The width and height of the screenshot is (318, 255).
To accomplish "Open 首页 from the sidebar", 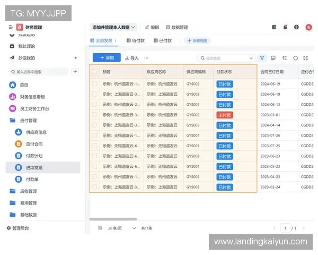I will pyautogui.click(x=24, y=85).
